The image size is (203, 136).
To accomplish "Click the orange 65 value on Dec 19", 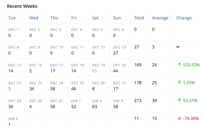I will pos(95,71).
